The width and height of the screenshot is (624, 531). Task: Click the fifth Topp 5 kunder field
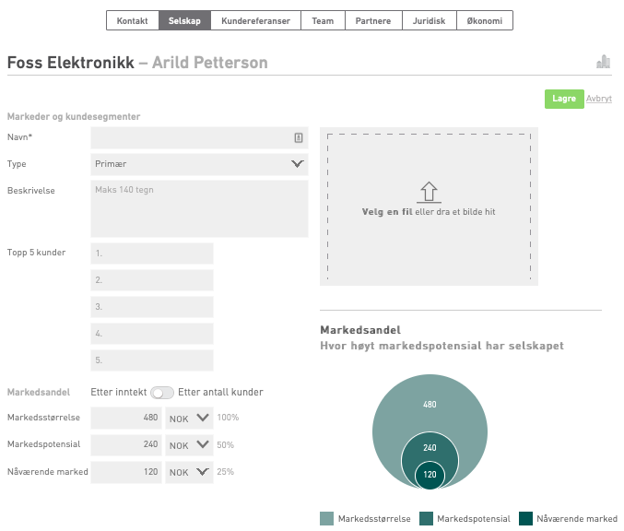tap(152, 360)
